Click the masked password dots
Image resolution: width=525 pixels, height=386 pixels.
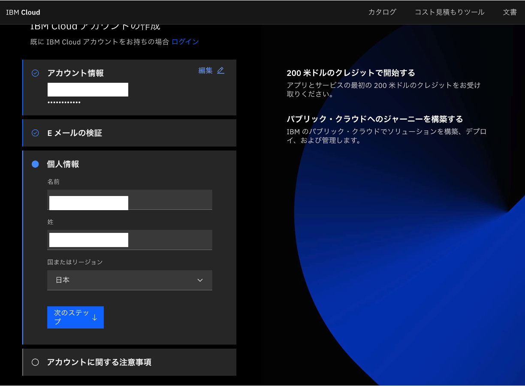click(64, 103)
